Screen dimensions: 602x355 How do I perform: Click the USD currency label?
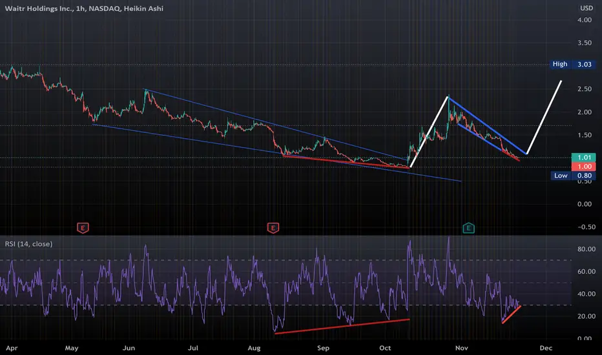[586, 8]
